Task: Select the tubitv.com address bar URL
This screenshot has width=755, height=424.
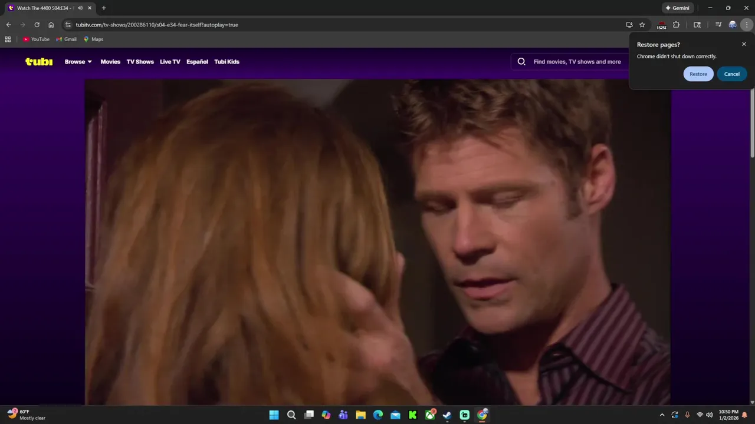Action: coord(157,25)
